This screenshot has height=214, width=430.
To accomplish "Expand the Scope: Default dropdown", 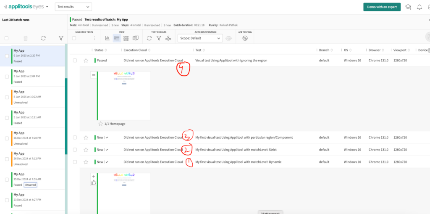I will pos(199,38).
